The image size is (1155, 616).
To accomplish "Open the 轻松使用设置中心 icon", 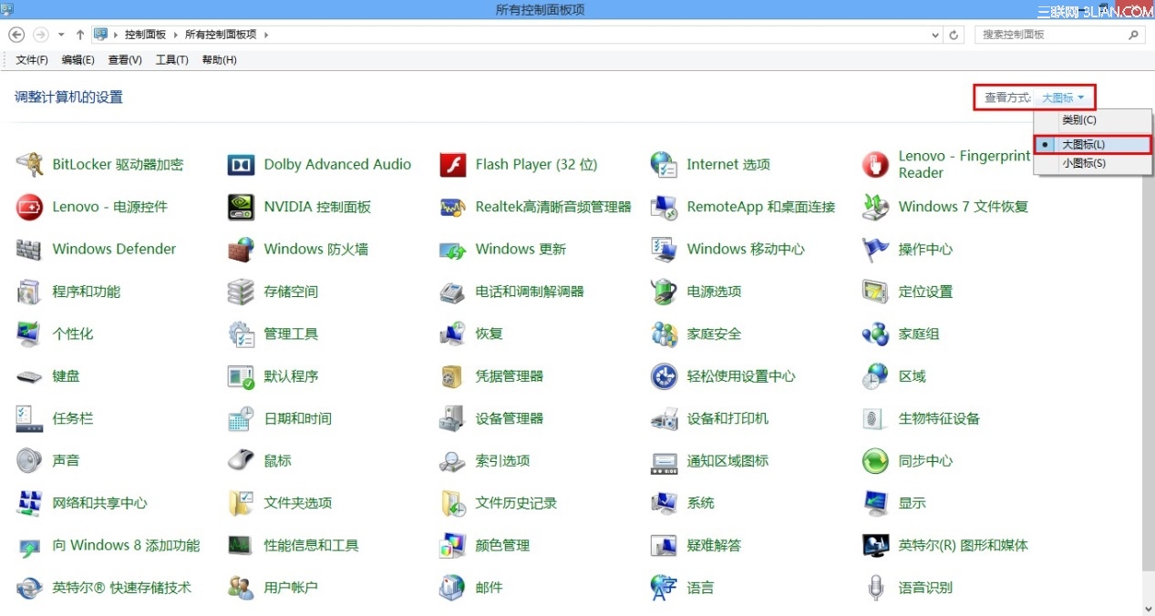I will click(x=664, y=376).
